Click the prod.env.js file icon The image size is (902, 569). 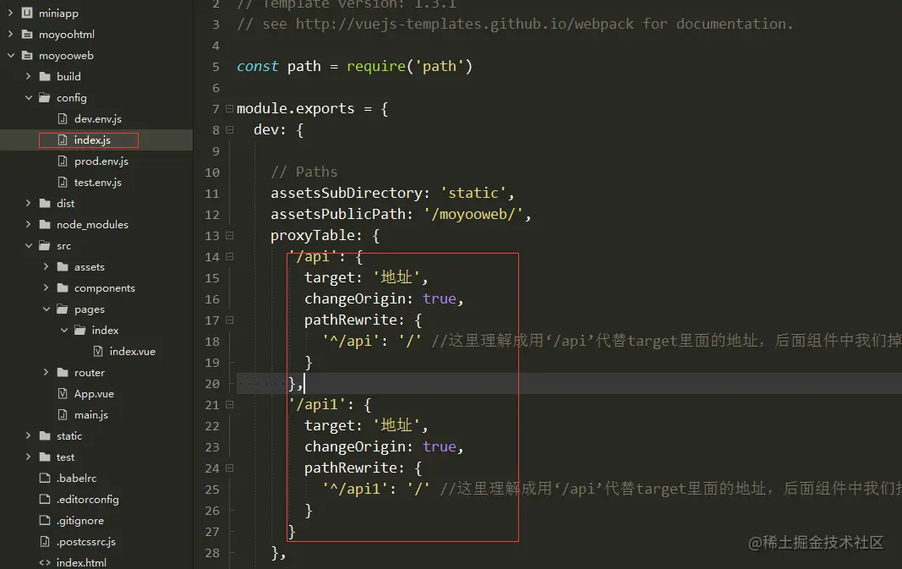pos(63,161)
